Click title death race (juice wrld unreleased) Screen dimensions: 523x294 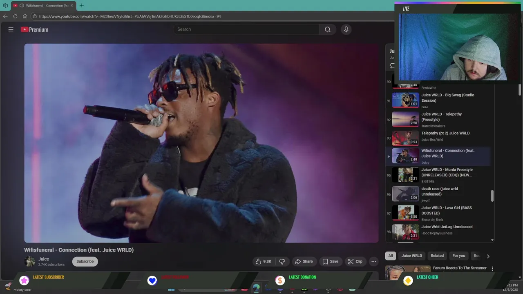440,191
